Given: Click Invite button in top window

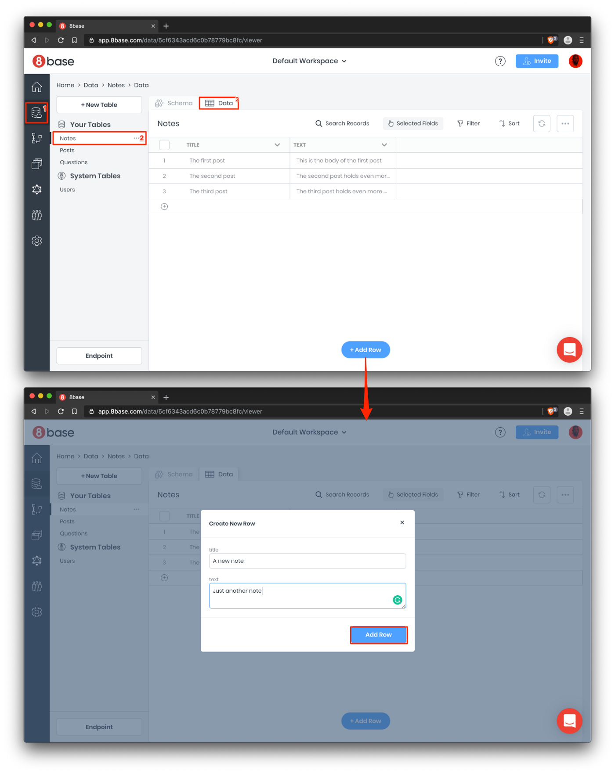Looking at the screenshot, I should (x=537, y=61).
